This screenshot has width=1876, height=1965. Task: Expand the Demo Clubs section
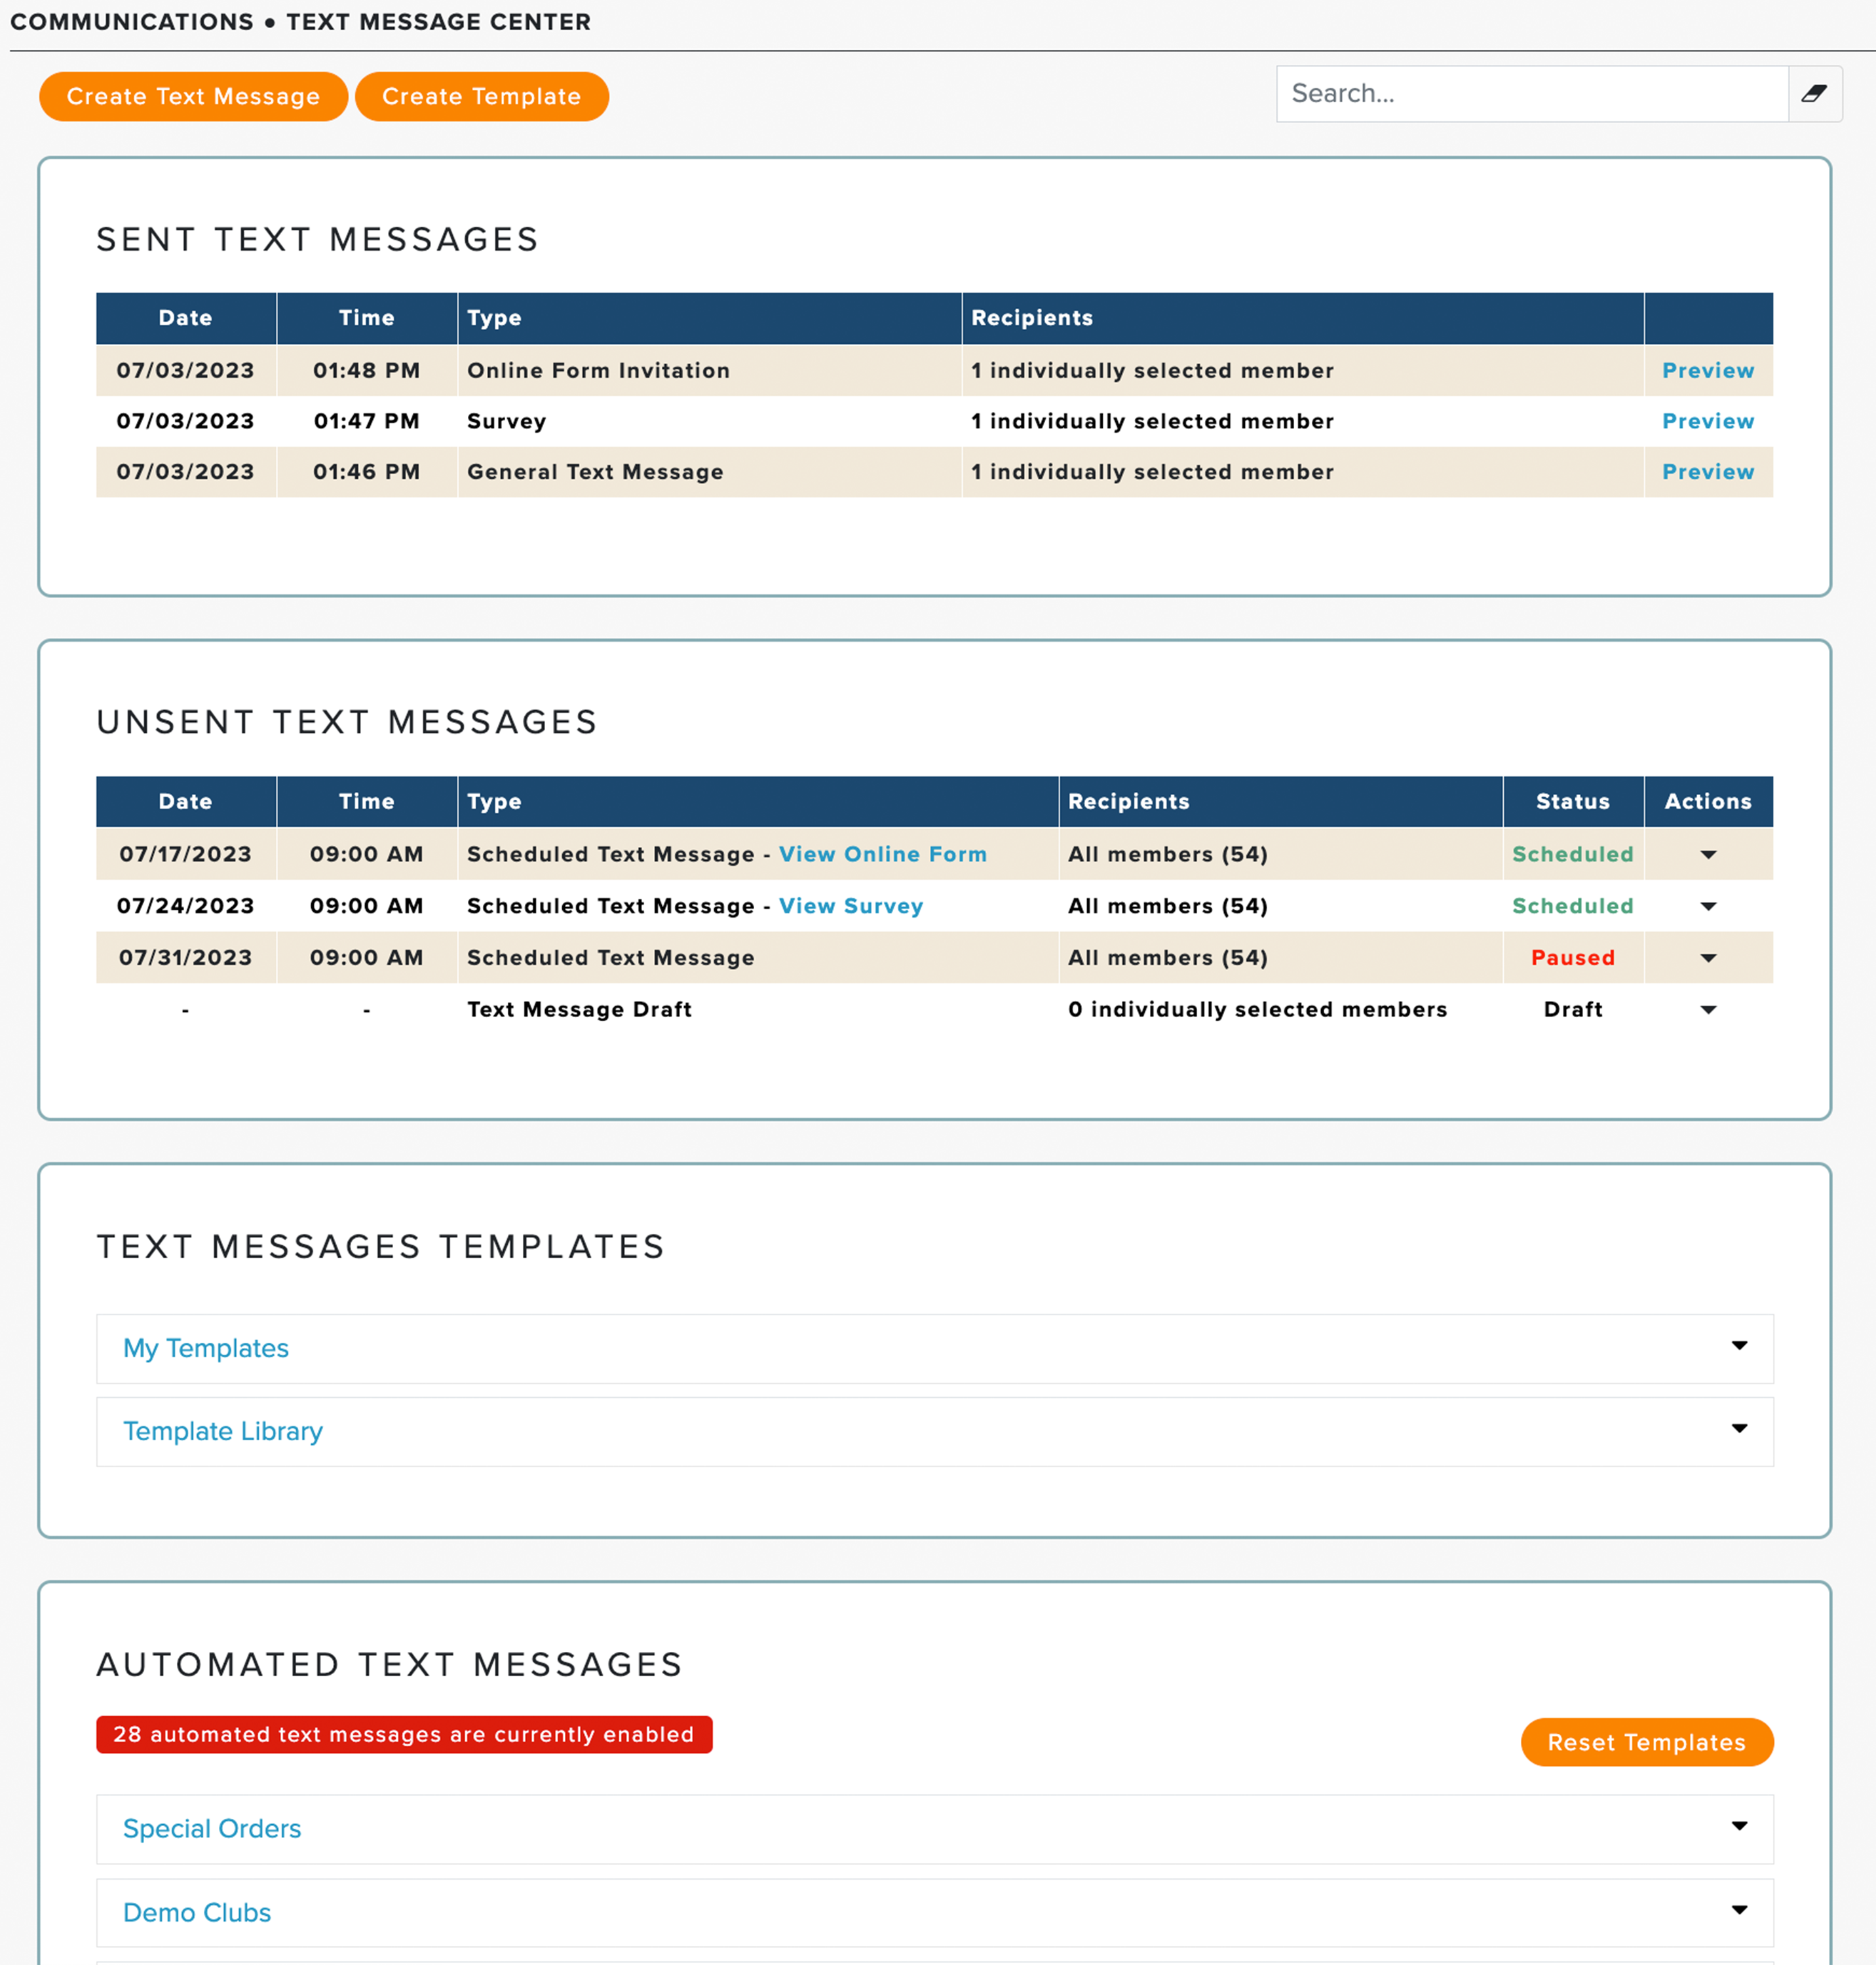934,1912
